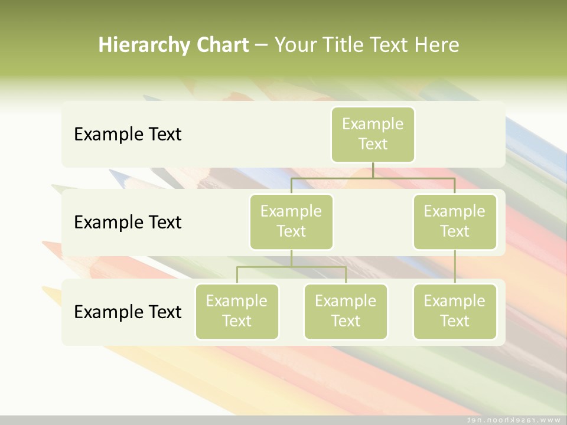Select the 'Your Title Text Here' subtitle portion
This screenshot has width=567, height=425.
pos(366,45)
